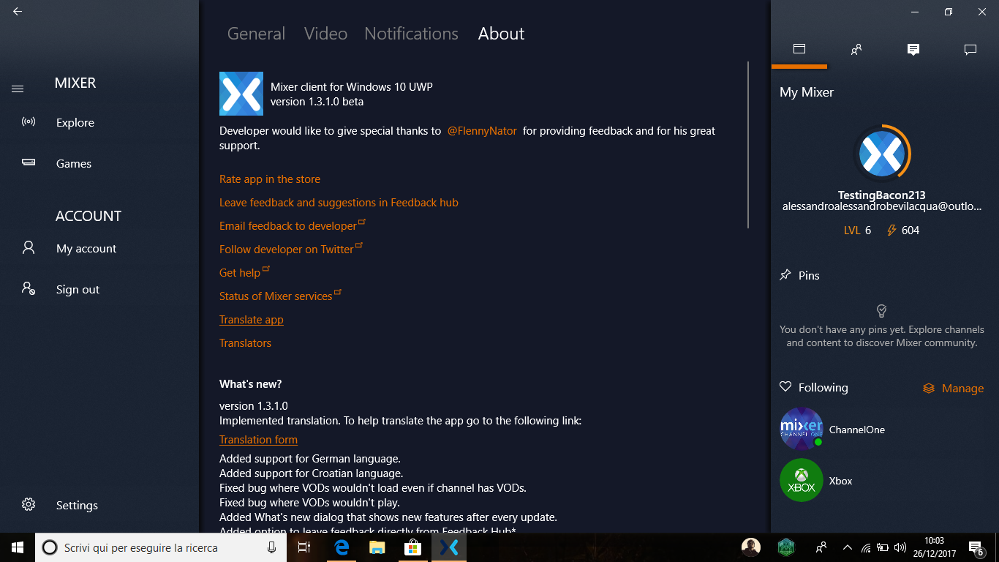Open the Settings gear in sidebar
The height and width of the screenshot is (562, 999).
click(29, 505)
